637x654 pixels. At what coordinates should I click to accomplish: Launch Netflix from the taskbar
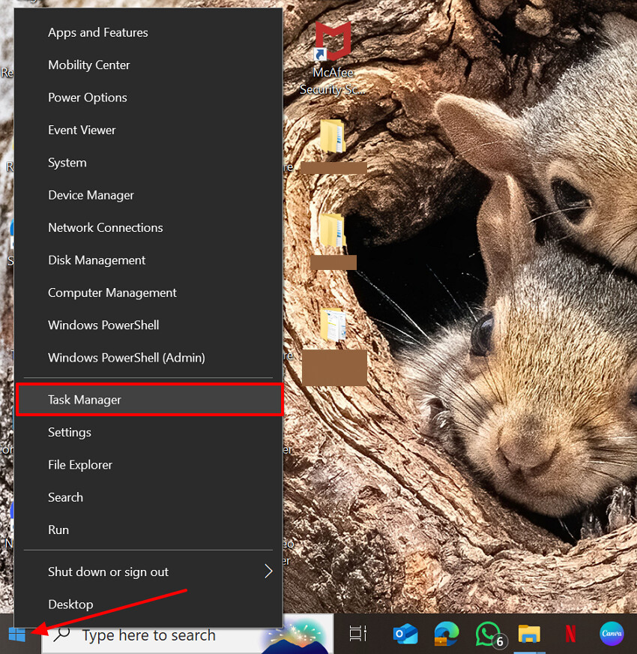(570, 634)
